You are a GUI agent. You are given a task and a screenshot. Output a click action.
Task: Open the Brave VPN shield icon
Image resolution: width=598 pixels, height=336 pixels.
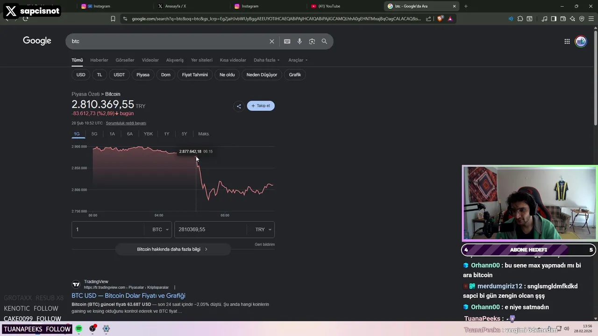582,19
